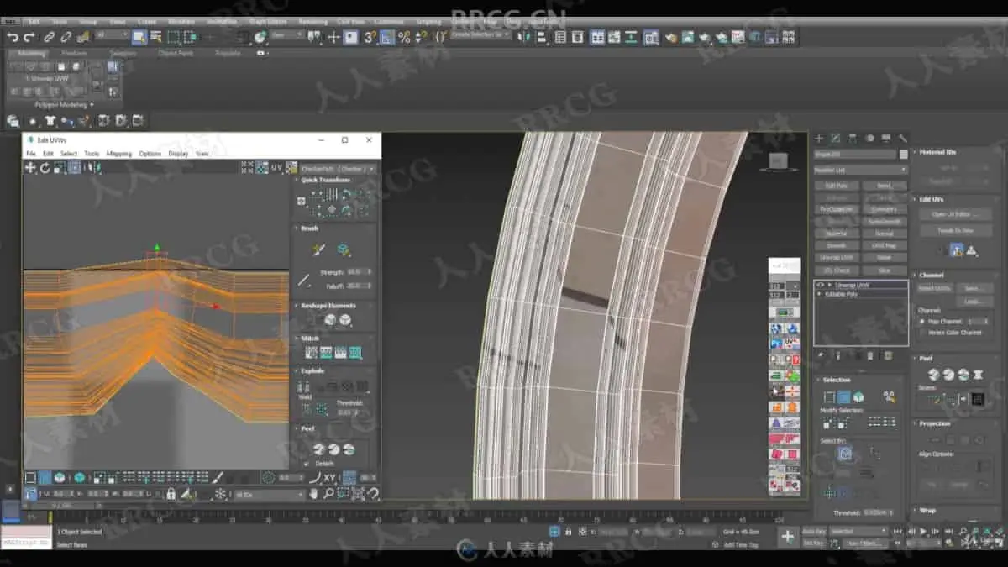Click the Edit Poly modifier button
The height and width of the screenshot is (567, 1008).
click(x=836, y=186)
